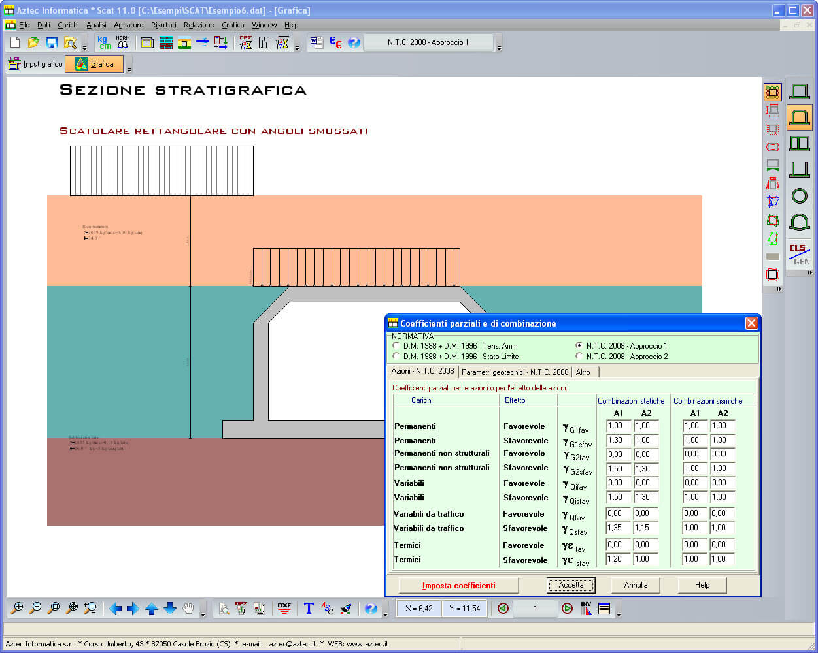Switch to Parametri geotecnici - N.T.C. 2008 tab
Viewport: 818px width, 653px height.
pyautogui.click(x=515, y=372)
